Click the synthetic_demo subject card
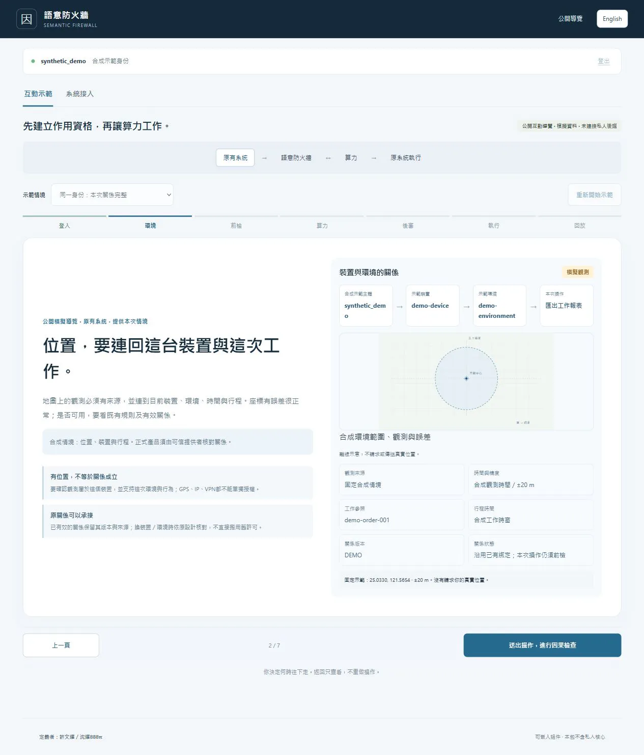This screenshot has width=644, height=755. 366,305
